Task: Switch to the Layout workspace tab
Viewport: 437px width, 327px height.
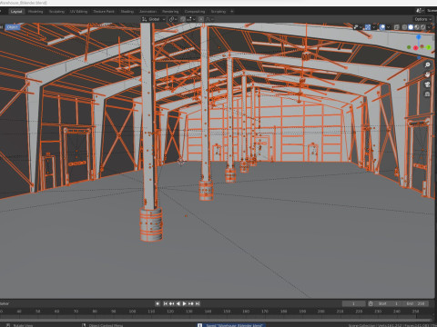Action: (16, 12)
